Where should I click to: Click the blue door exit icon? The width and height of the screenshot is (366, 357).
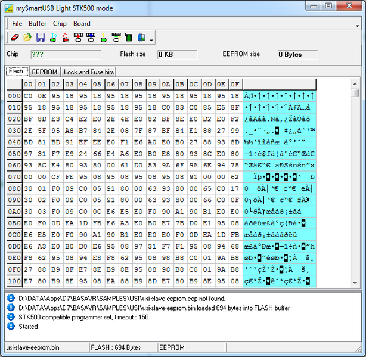tap(141, 38)
